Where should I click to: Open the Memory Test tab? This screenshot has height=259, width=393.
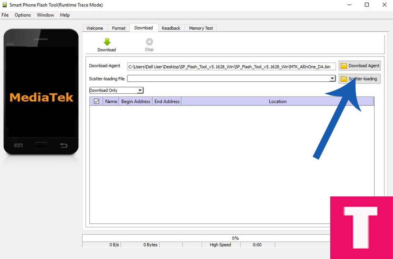point(201,28)
